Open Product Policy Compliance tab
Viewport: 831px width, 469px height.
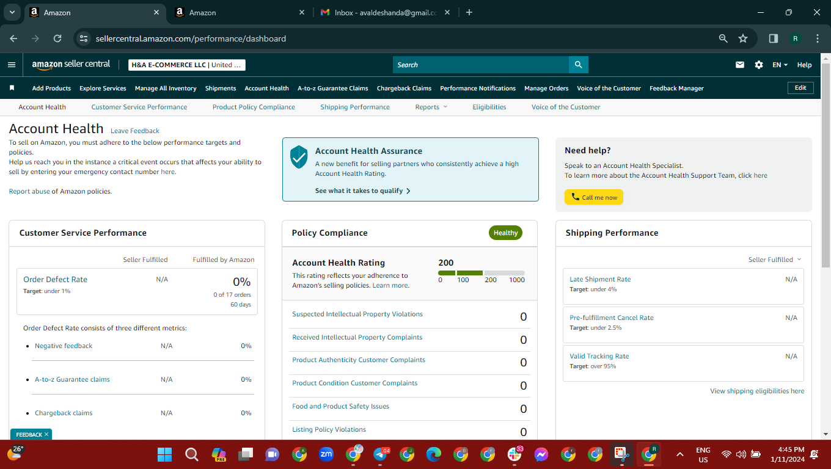click(x=254, y=107)
